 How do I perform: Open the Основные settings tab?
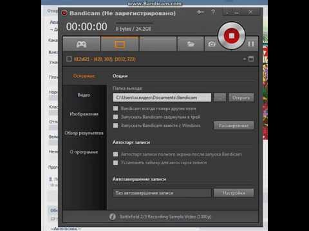[x=84, y=76]
